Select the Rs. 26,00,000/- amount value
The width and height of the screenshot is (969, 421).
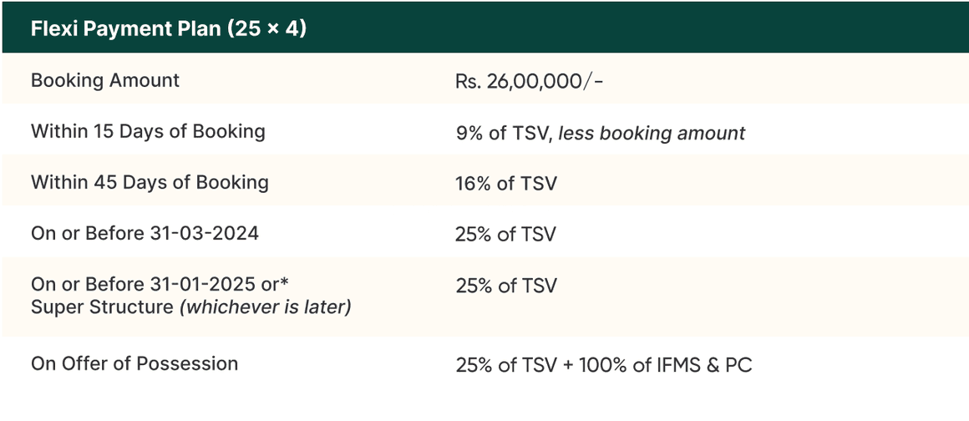[x=528, y=81]
